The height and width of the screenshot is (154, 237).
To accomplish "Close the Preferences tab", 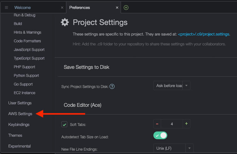I will pyautogui.click(x=117, y=7).
